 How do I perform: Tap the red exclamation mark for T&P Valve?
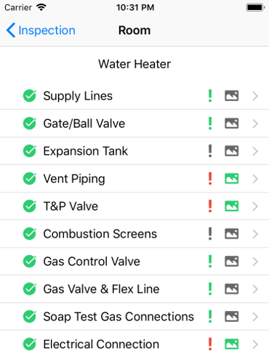pyautogui.click(x=210, y=206)
